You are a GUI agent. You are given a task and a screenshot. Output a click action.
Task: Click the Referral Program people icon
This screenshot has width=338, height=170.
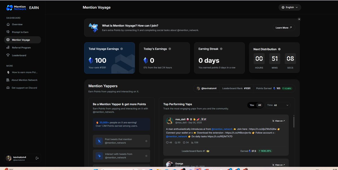coord(8,48)
